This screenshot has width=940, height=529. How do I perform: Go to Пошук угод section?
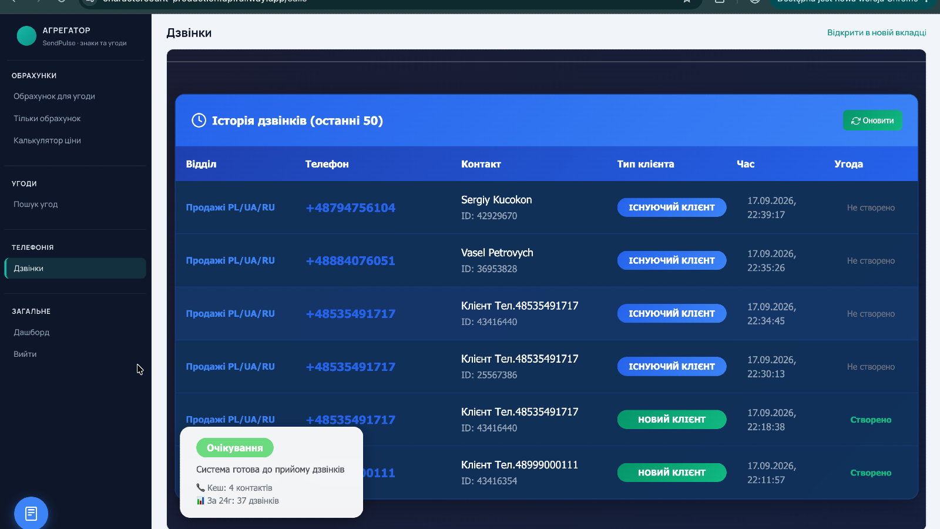click(x=36, y=205)
